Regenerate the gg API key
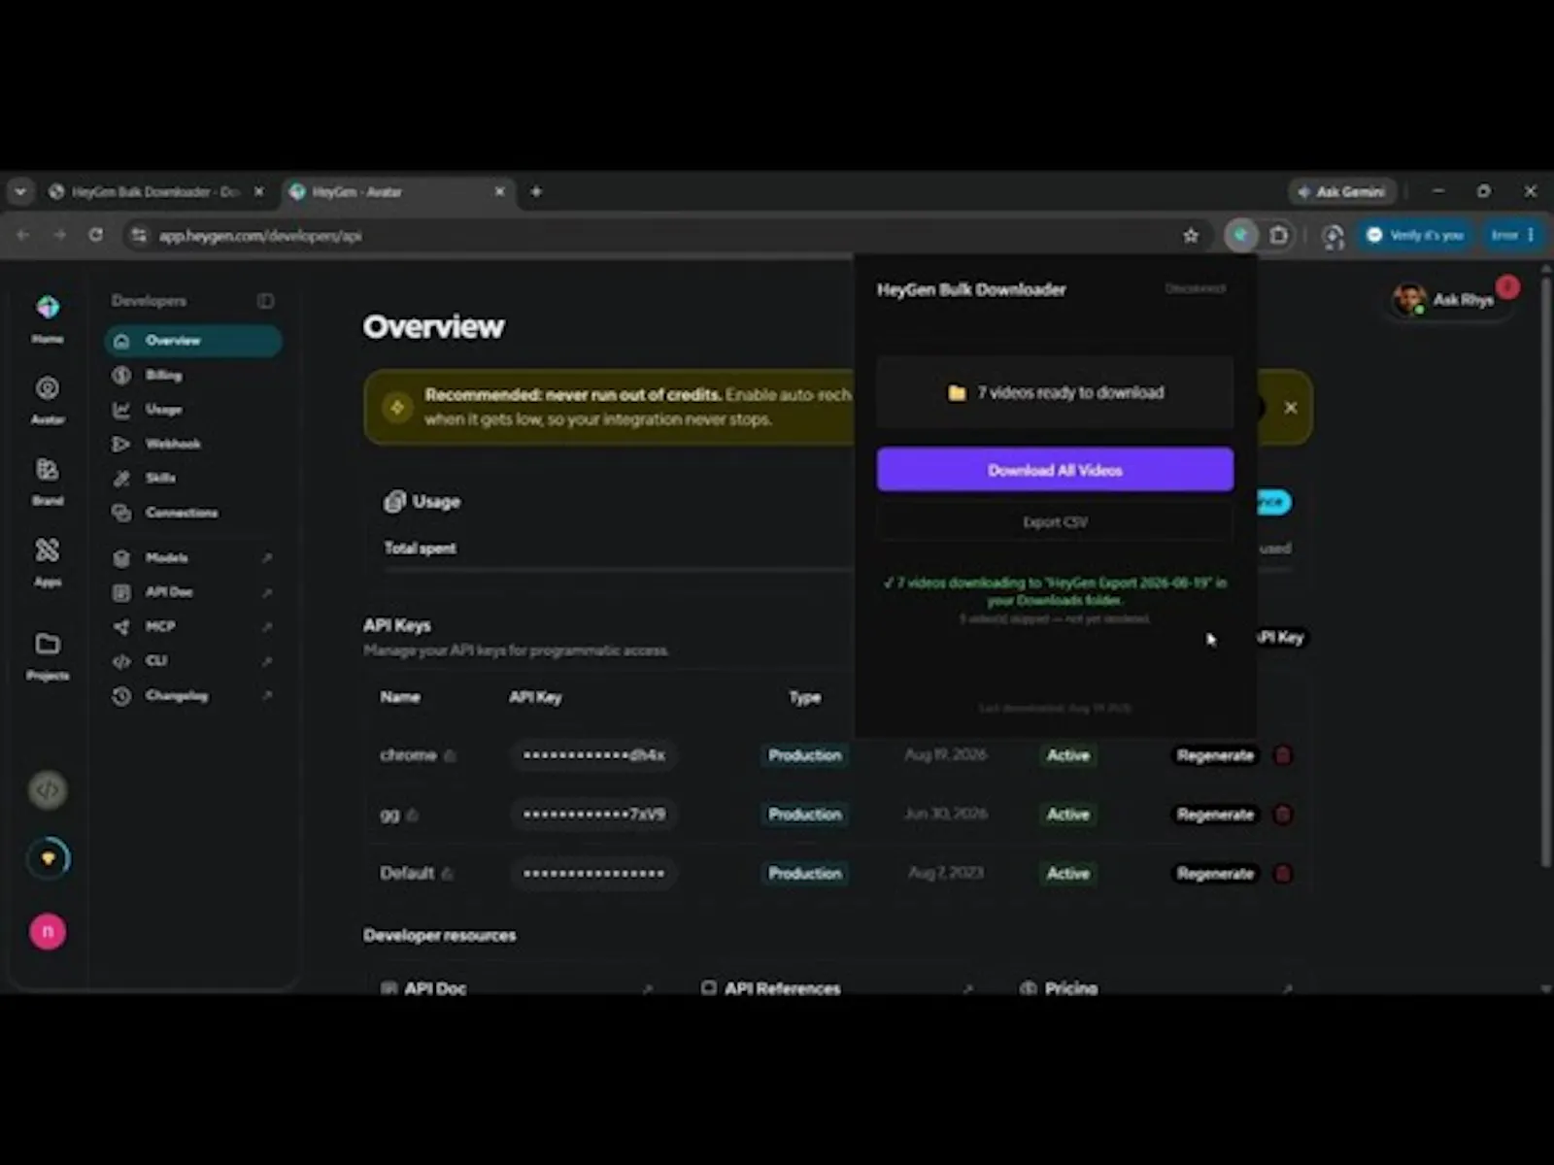The width and height of the screenshot is (1554, 1165). [1215, 815]
